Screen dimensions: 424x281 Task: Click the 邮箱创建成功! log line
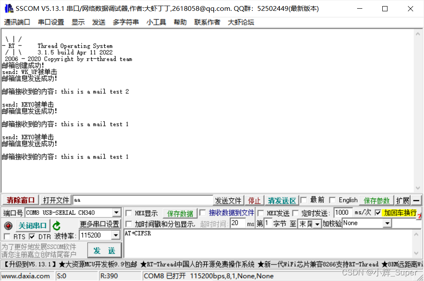tap(23, 66)
